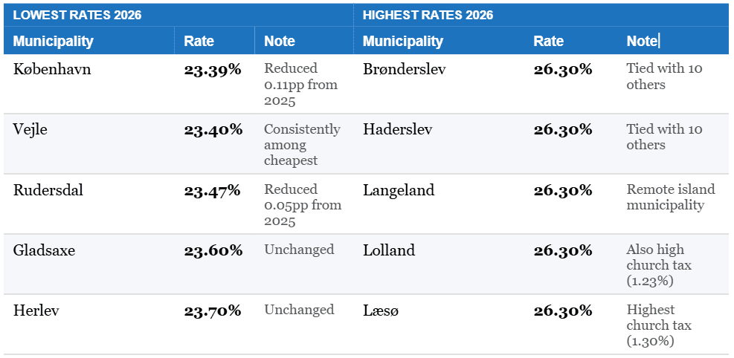Click the Langeland municipality cell
This screenshot has width=734, height=358.
399,190
